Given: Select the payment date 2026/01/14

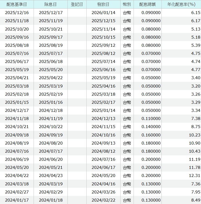Looking at the screenshot, I should click(x=103, y=13).
